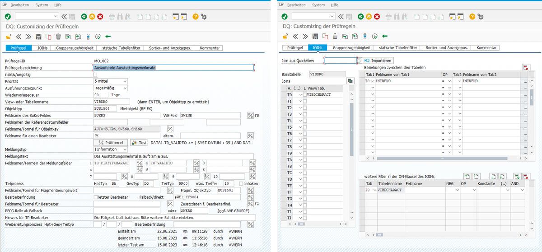
Task: Click the green icon beside the Joins label
Action: click(350, 81)
